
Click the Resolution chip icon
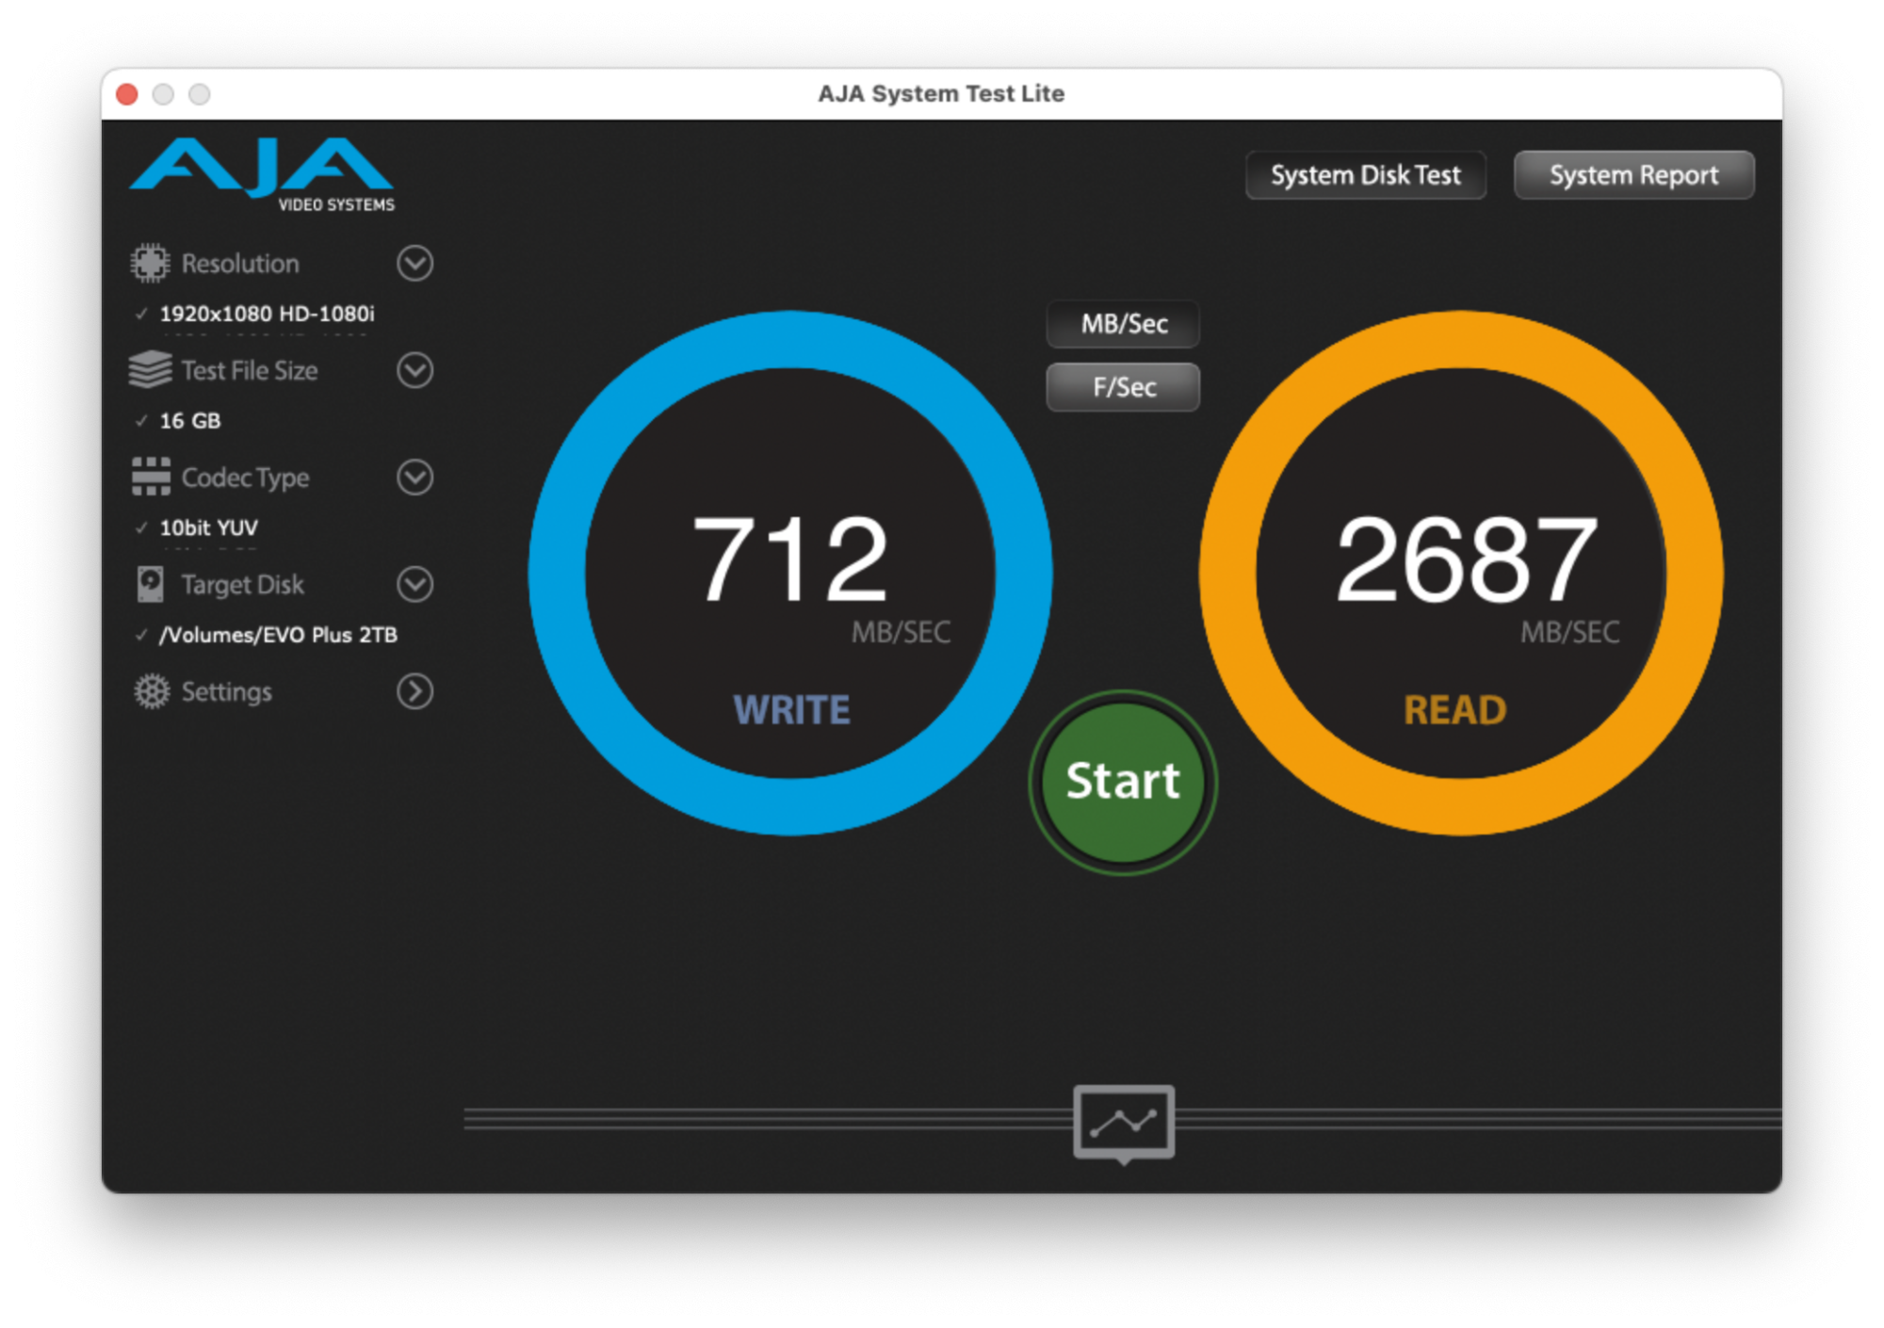point(150,264)
